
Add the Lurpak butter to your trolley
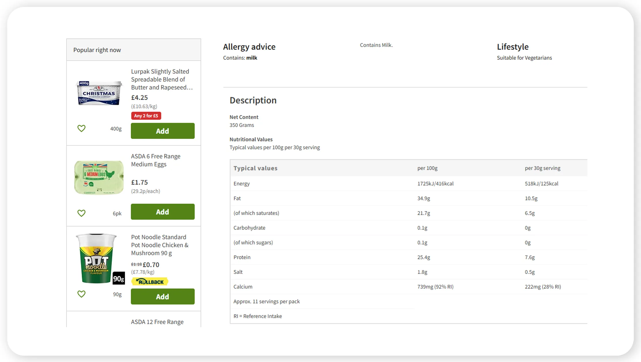(162, 131)
